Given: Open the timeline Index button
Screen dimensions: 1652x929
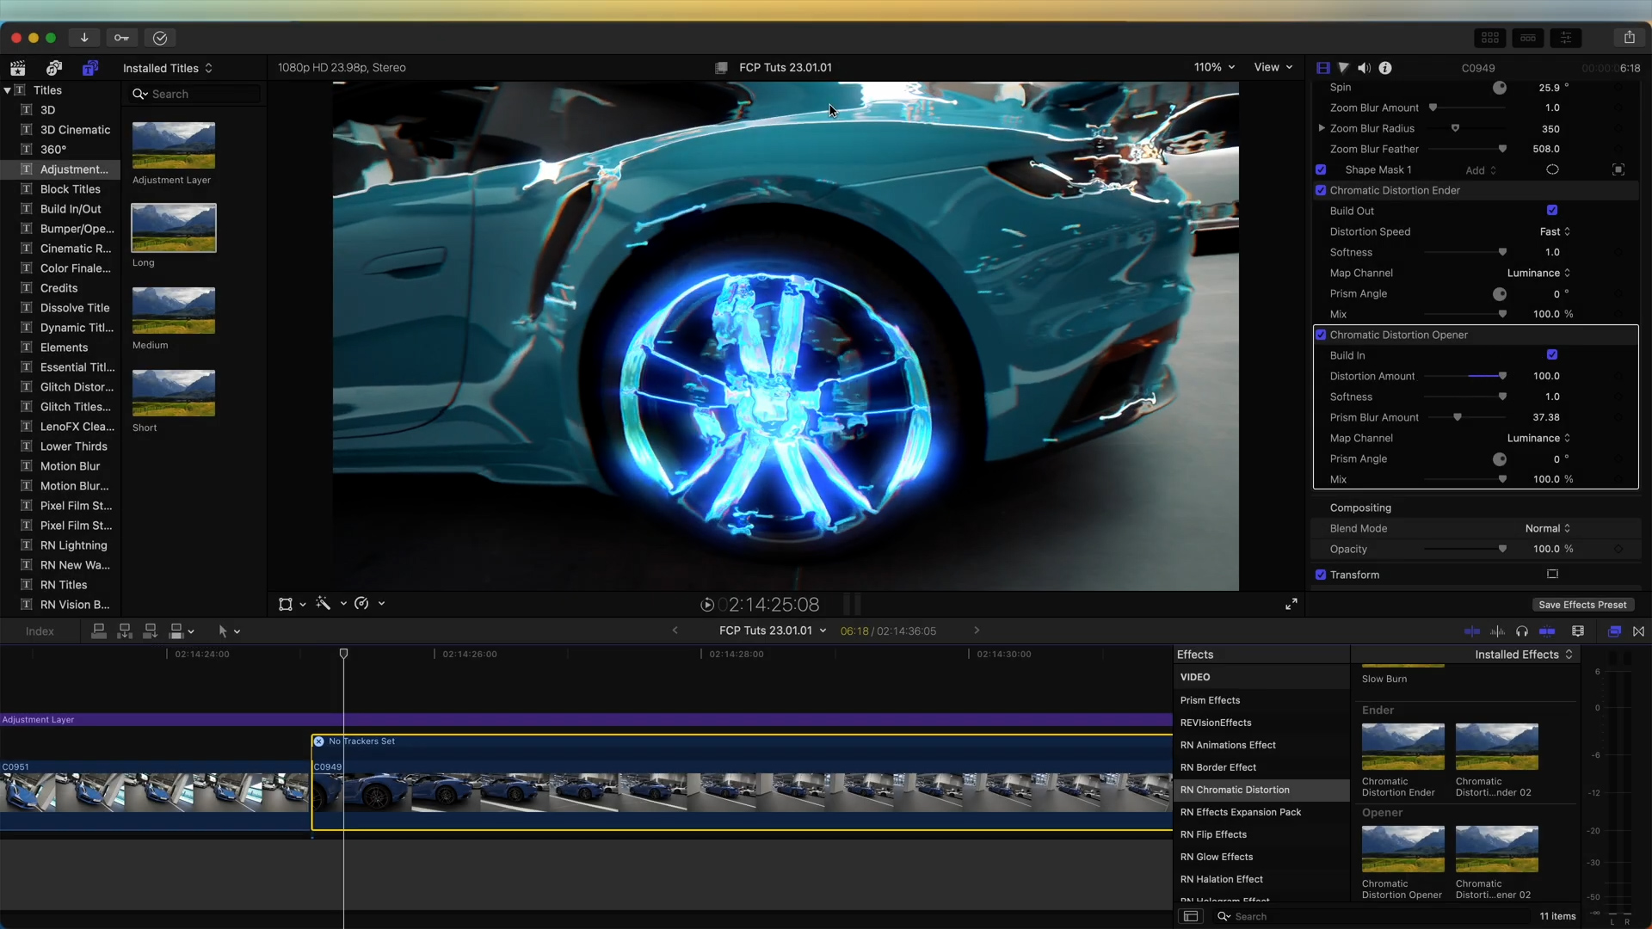Looking at the screenshot, I should coord(40,631).
